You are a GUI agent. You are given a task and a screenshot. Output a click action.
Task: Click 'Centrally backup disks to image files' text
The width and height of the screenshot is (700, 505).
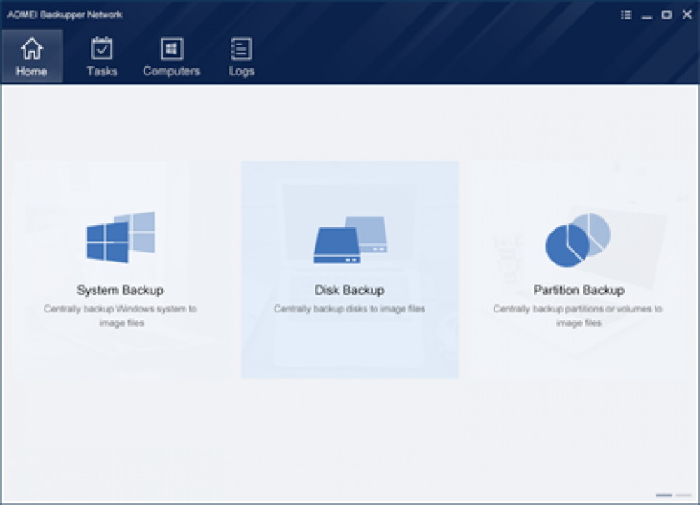tap(350, 309)
